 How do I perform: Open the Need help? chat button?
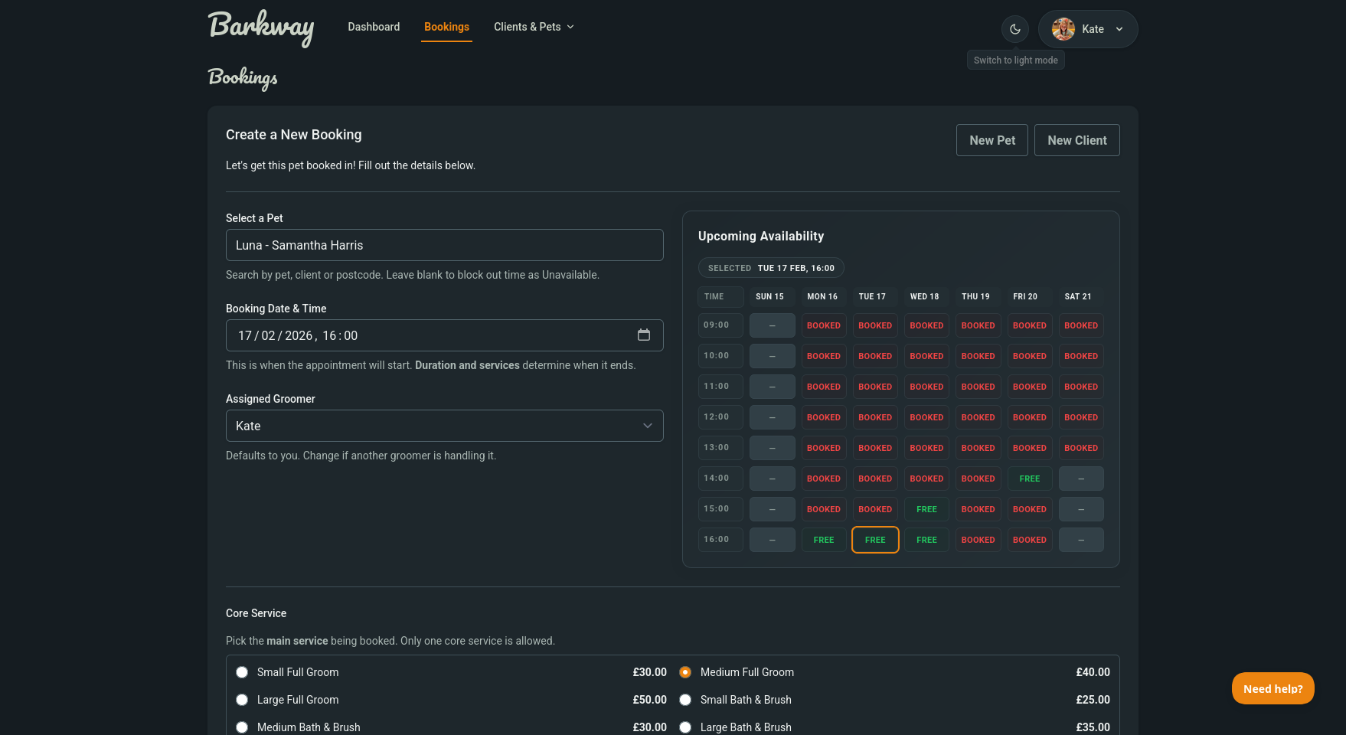click(x=1272, y=688)
